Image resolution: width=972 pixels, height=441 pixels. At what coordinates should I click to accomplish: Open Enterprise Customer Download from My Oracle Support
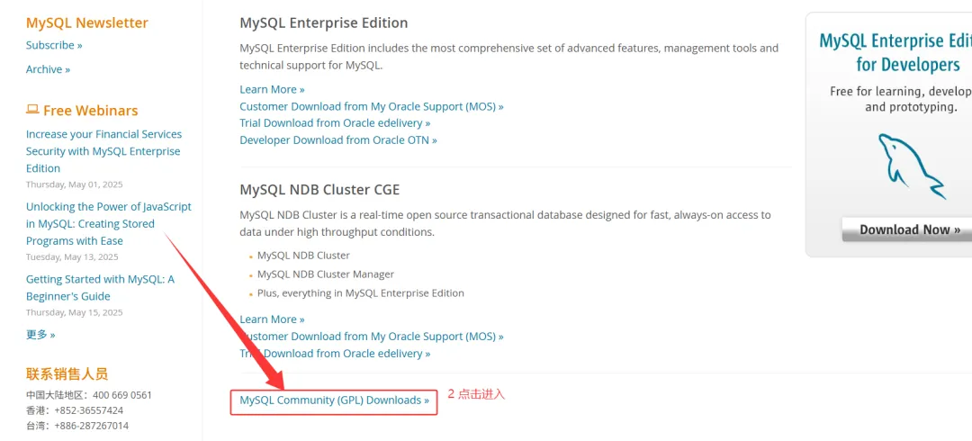click(371, 106)
